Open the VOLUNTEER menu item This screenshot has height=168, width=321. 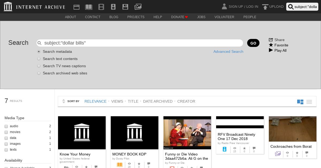pos(224,17)
